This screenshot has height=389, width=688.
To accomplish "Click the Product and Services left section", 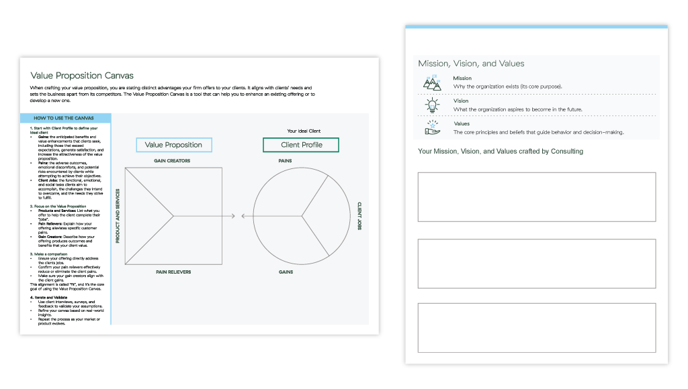I will click(x=141, y=216).
